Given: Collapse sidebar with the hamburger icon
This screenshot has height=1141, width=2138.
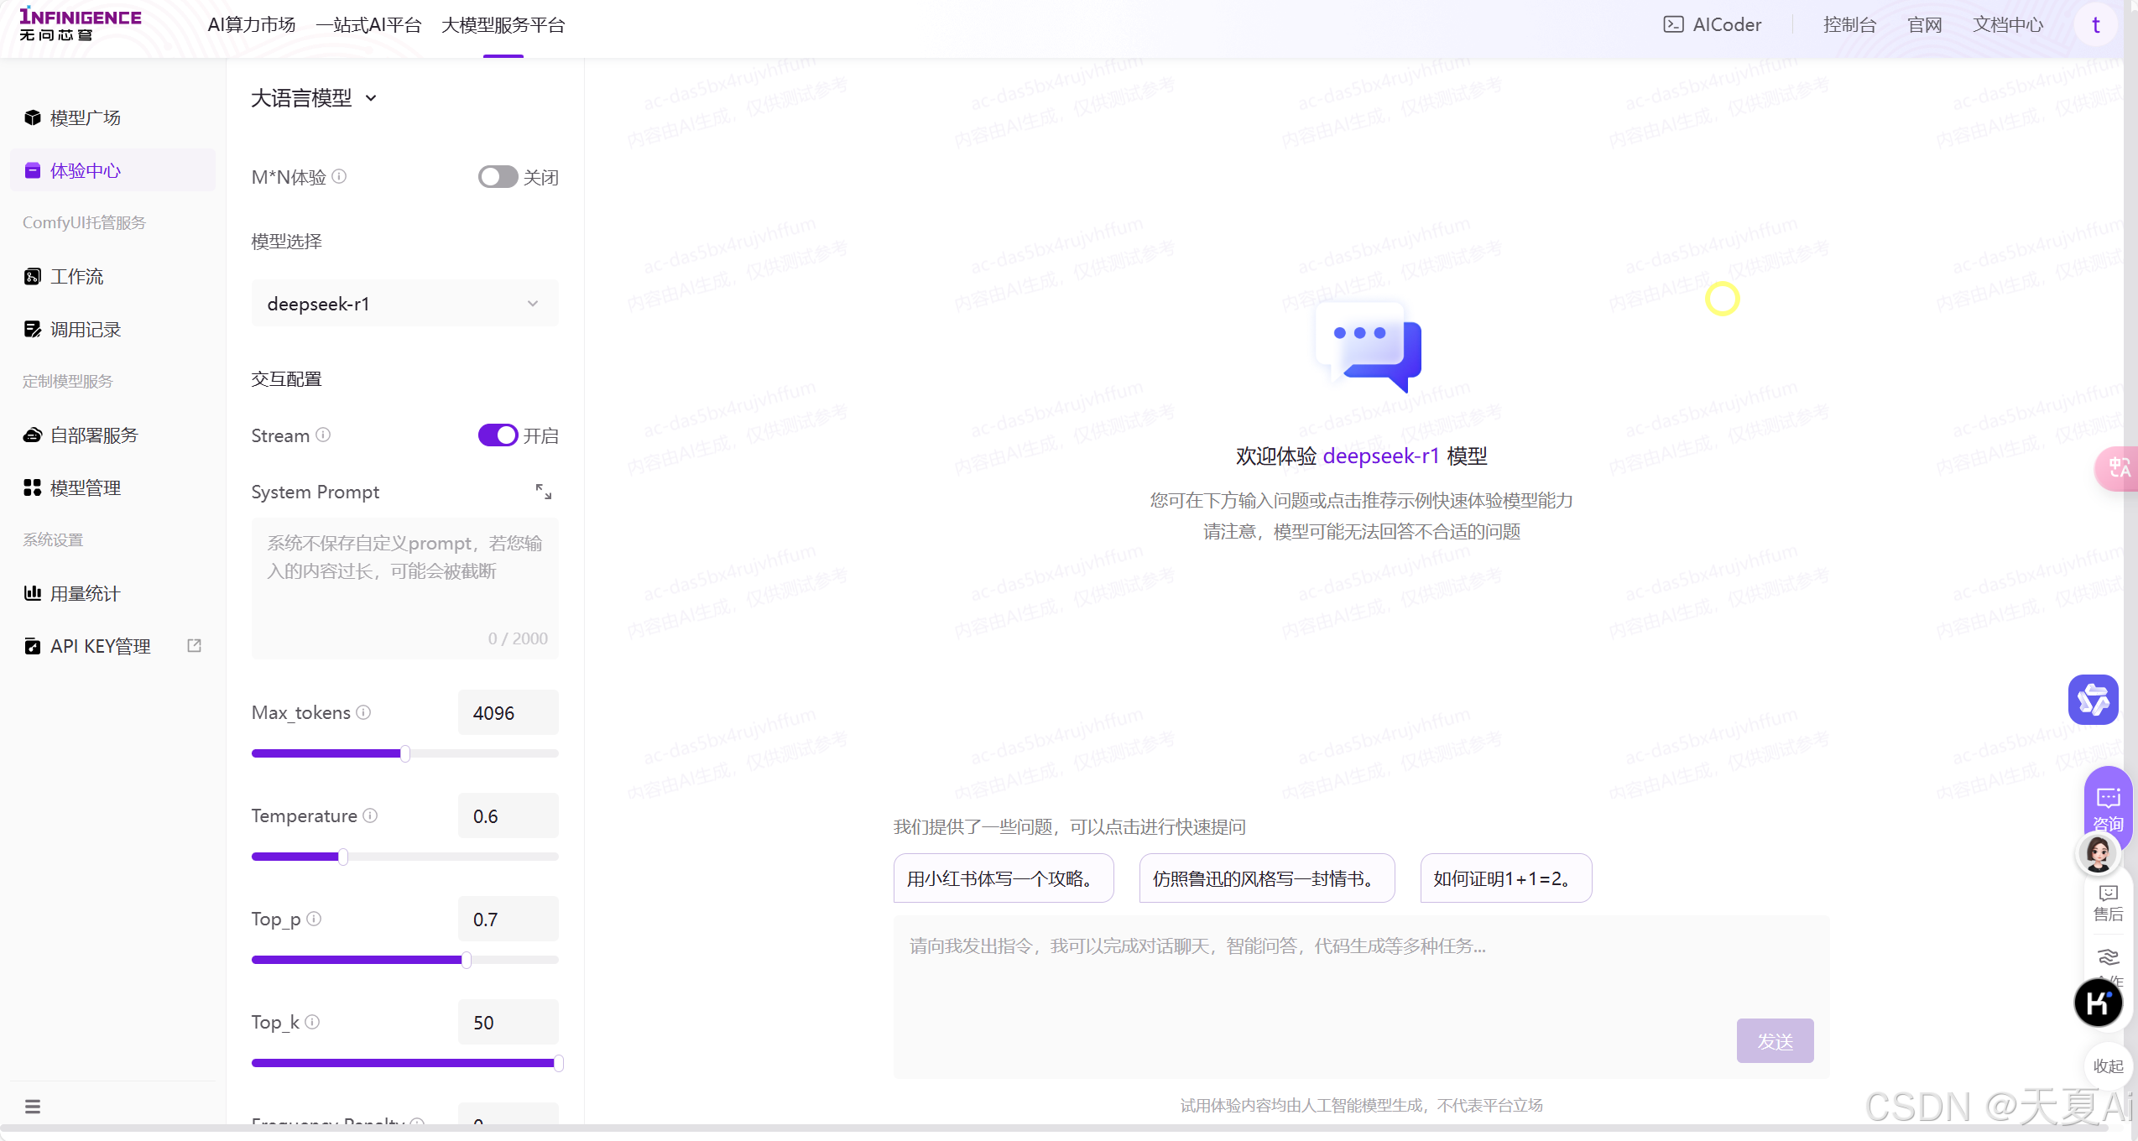Looking at the screenshot, I should click(33, 1106).
